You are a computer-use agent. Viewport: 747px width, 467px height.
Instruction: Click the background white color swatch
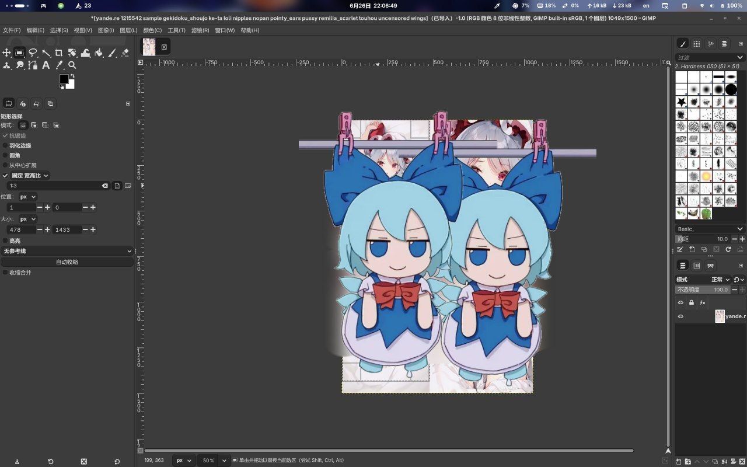point(71,85)
